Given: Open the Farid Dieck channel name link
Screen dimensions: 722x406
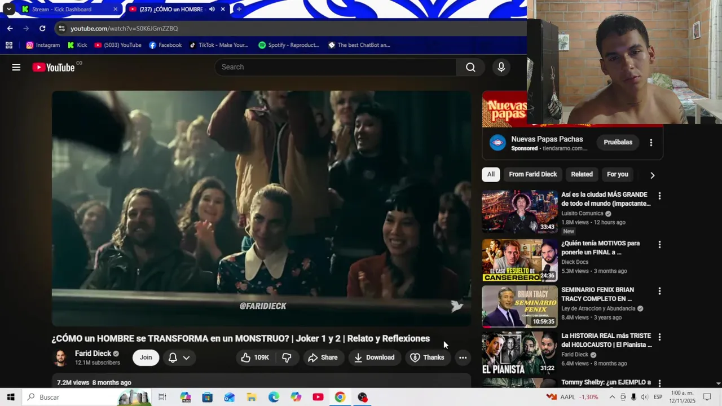Looking at the screenshot, I should click(x=93, y=354).
